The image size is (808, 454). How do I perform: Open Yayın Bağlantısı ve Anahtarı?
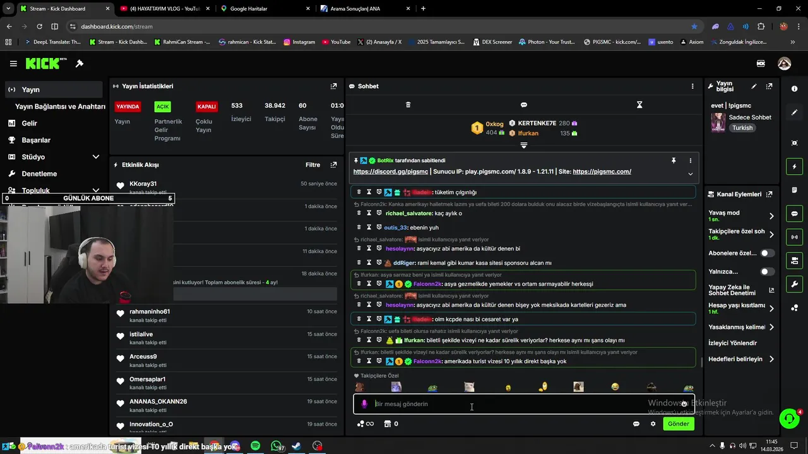pyautogui.click(x=60, y=107)
